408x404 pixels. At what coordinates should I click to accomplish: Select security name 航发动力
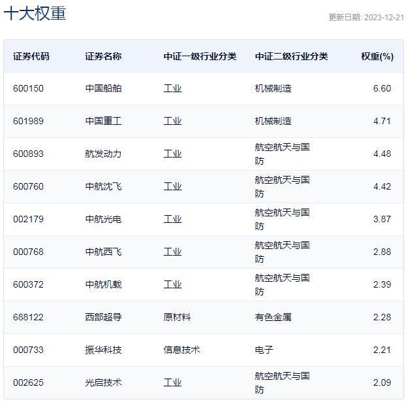(x=103, y=154)
